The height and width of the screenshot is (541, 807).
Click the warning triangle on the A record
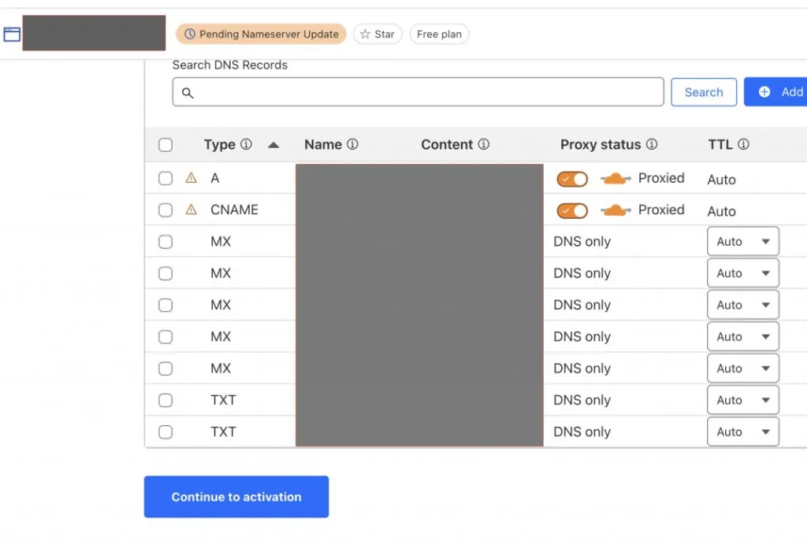tap(191, 179)
